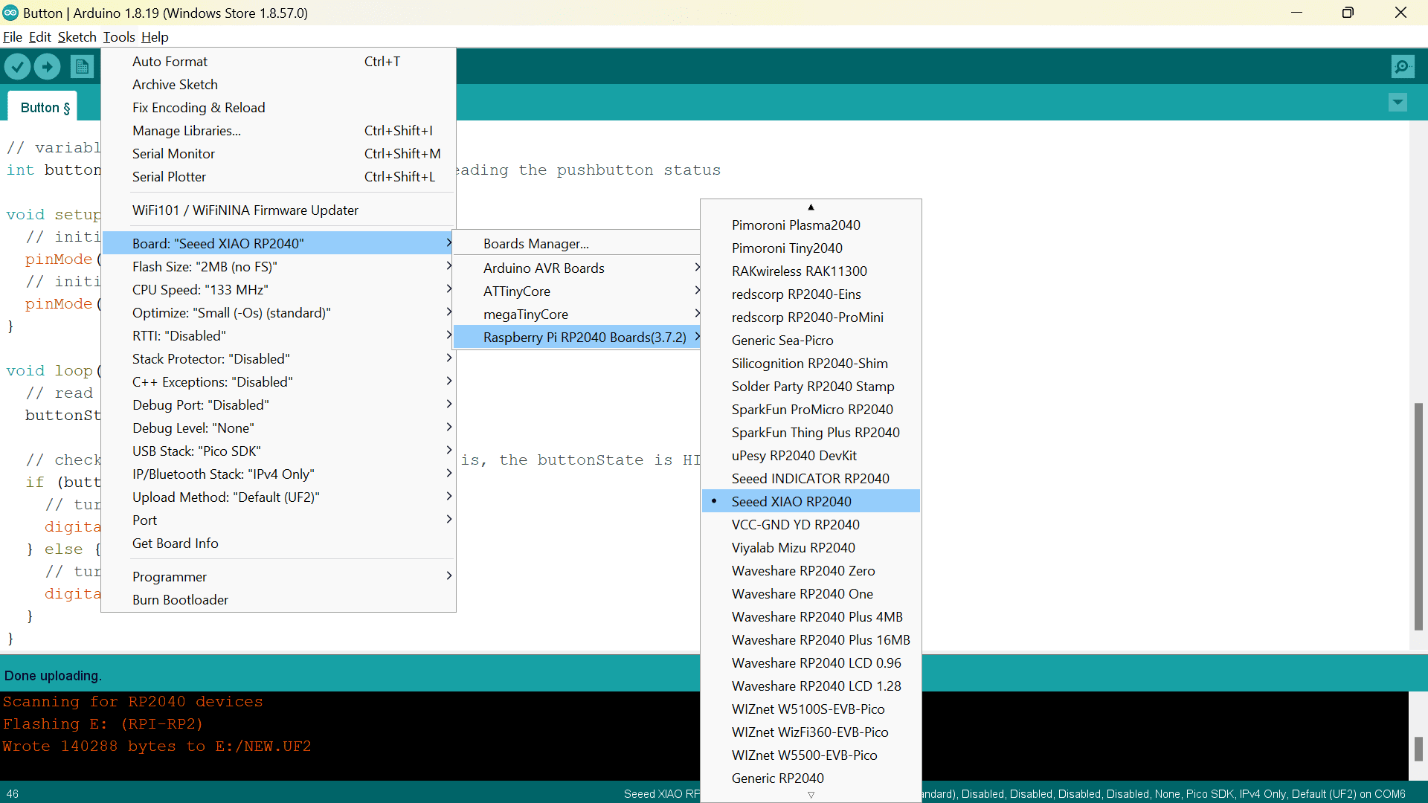Expand the Board Seeed XIAO RP2040 submenu
The height and width of the screenshot is (803, 1428).
click(x=278, y=243)
